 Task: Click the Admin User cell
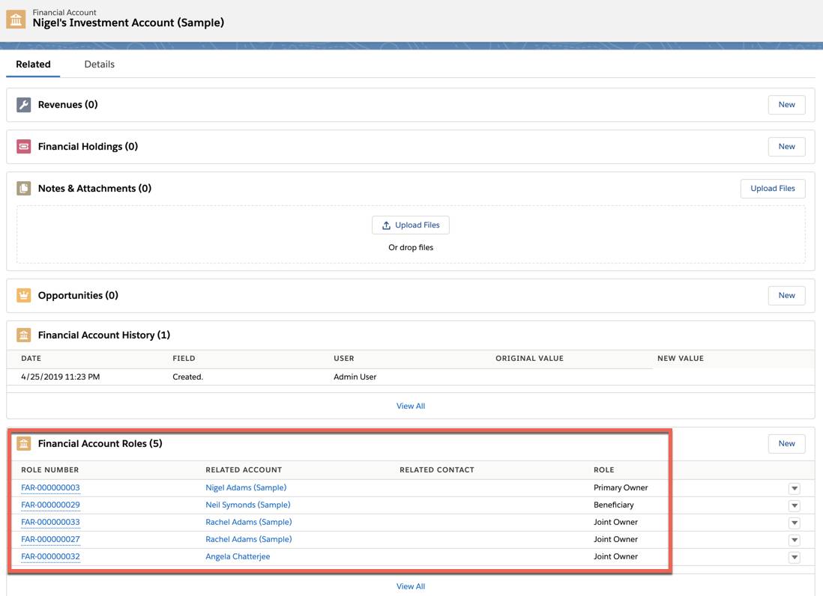(x=355, y=377)
